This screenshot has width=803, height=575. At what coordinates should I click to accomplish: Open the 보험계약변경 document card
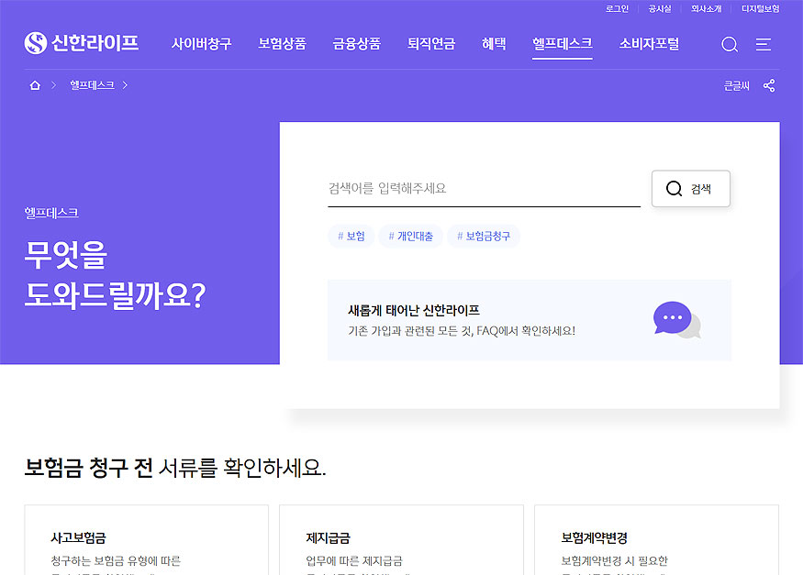click(656, 540)
